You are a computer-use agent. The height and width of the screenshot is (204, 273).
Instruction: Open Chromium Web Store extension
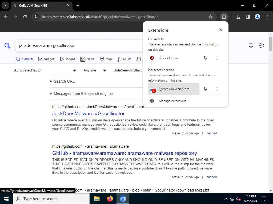(174, 89)
